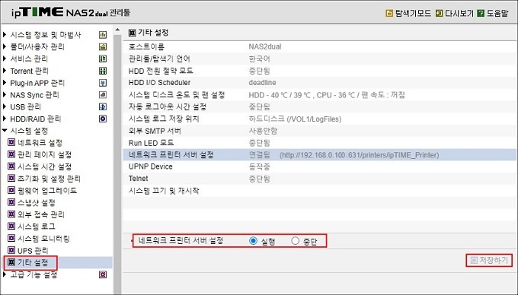Click the 스냅샷 설정 item icon
This screenshot has width=518, height=295.
(11, 202)
